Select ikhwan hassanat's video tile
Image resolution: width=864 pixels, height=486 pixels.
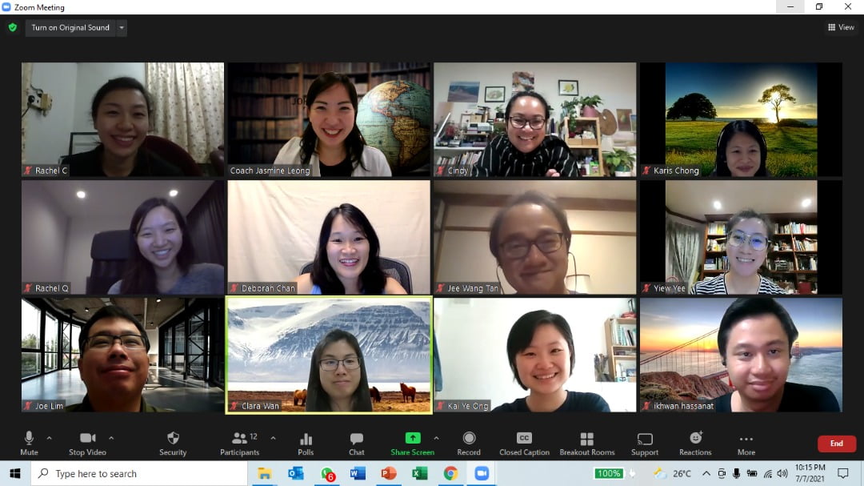(741, 355)
